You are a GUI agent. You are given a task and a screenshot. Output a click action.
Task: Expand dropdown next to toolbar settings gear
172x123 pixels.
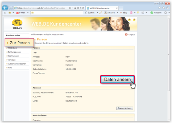pyautogui.click(x=169, y=12)
